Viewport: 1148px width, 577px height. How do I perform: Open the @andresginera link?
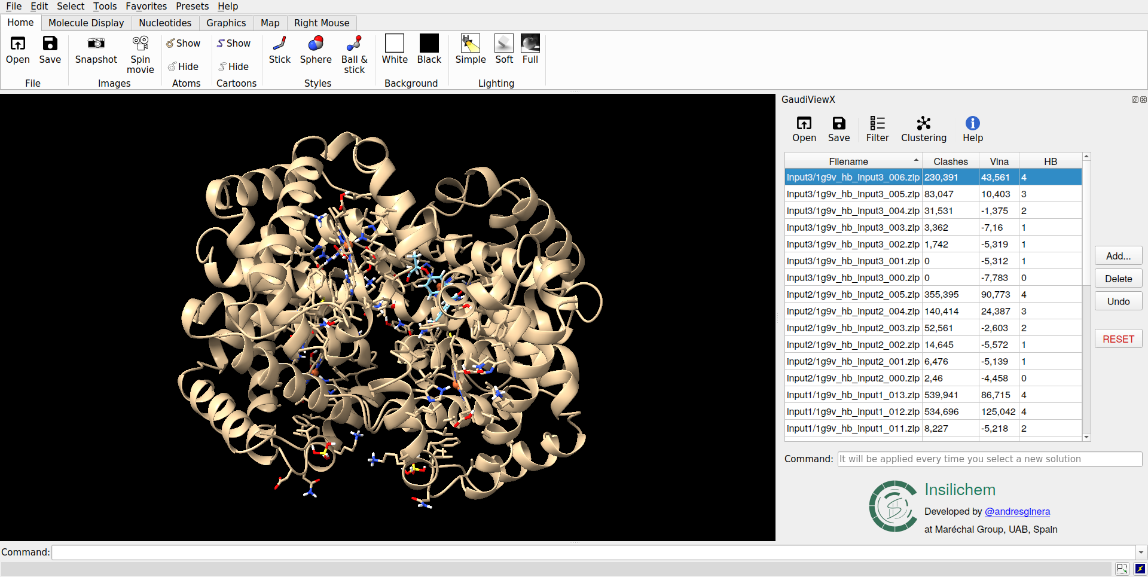pos(1017,512)
